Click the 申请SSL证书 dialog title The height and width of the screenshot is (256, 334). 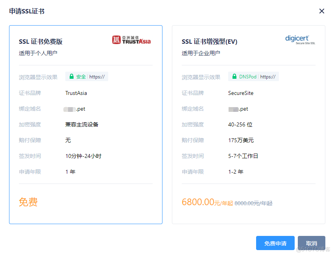27,11
